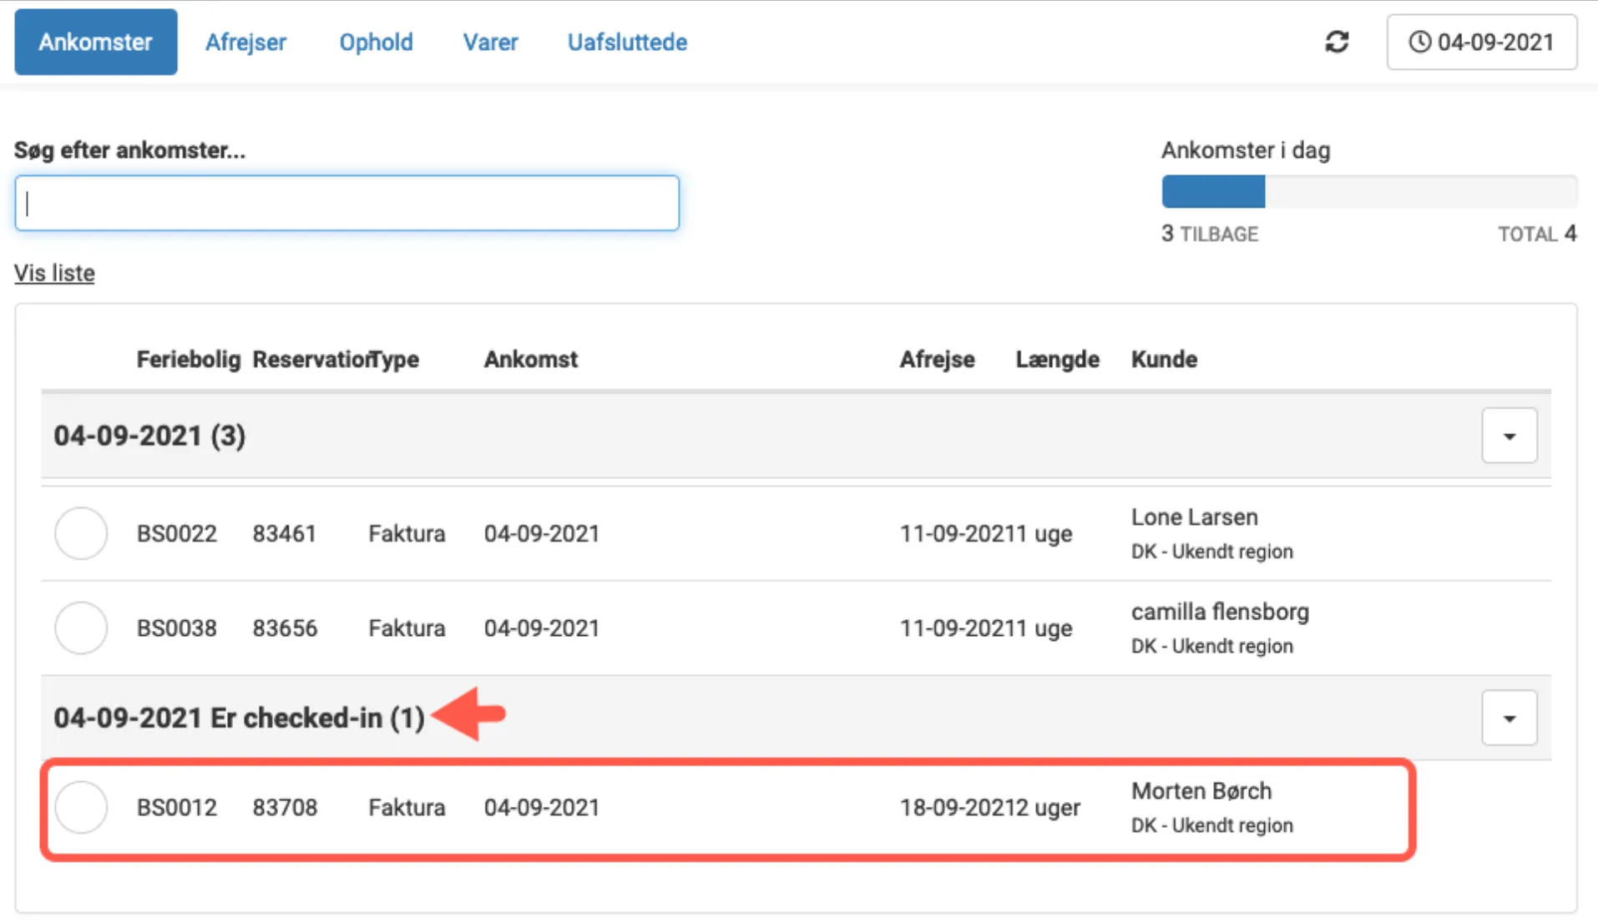Viewport: 1598px width, 923px height.
Task: Switch to the Afrejser tab
Action: click(x=245, y=42)
